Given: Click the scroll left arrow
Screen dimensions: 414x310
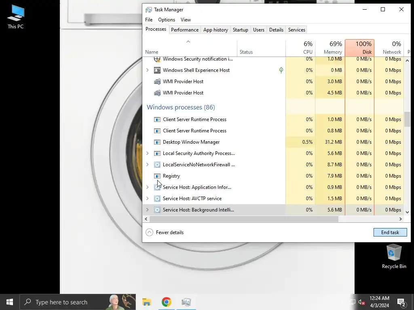Looking at the screenshot, I should pos(146,219).
